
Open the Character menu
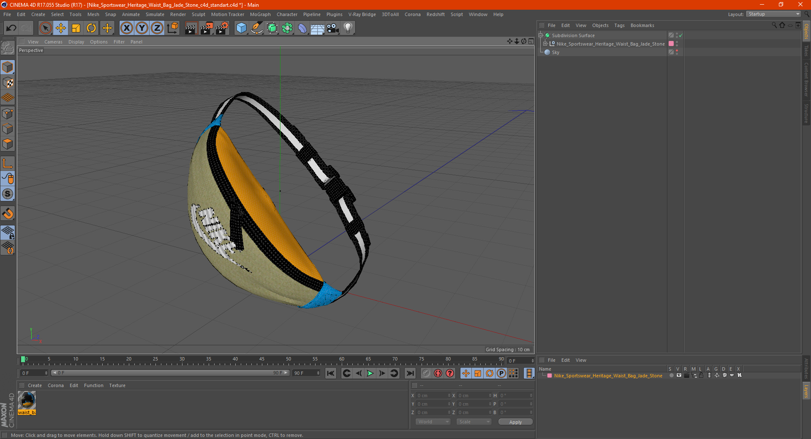point(287,14)
